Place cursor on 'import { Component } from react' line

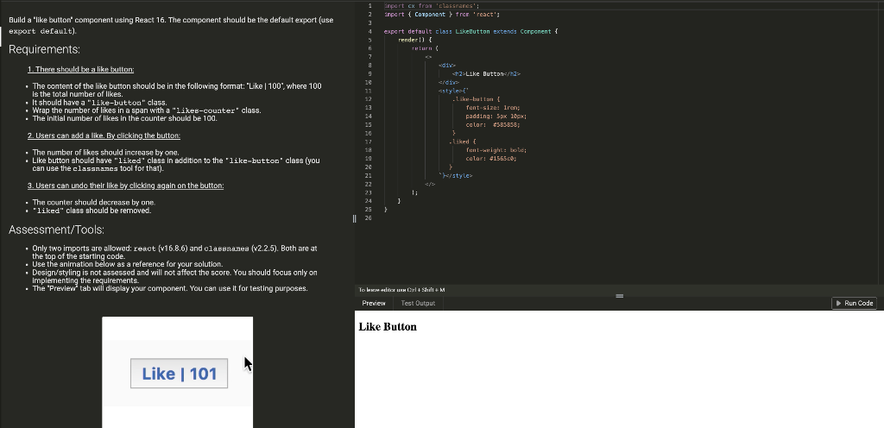click(442, 14)
